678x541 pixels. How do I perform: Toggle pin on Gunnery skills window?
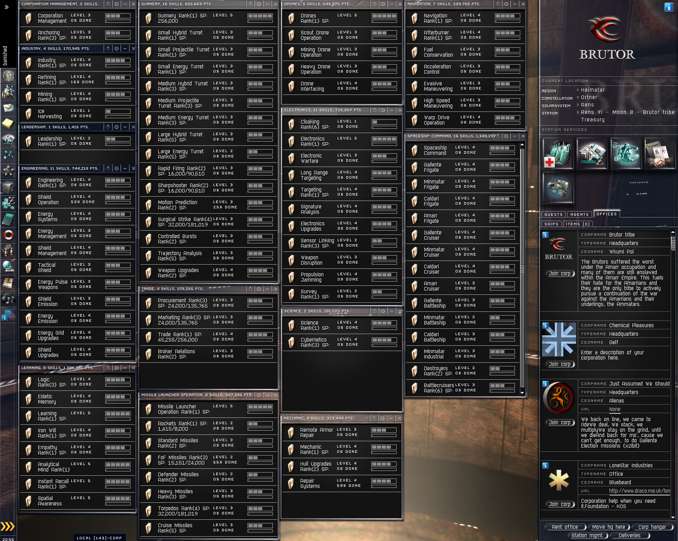click(259, 4)
